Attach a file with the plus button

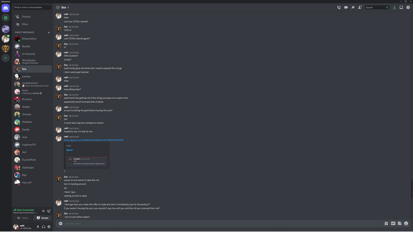point(61,224)
